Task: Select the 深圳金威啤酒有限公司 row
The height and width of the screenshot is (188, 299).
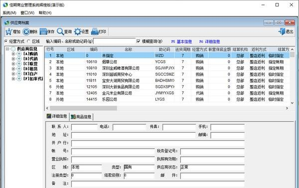Action: pyautogui.click(x=167, y=68)
